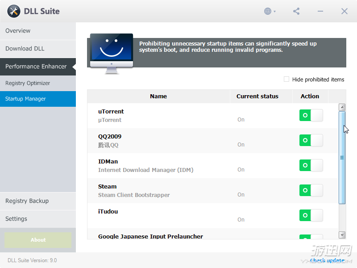357x268 pixels.
Task: Select the Steam entry name
Action: click(x=107, y=187)
